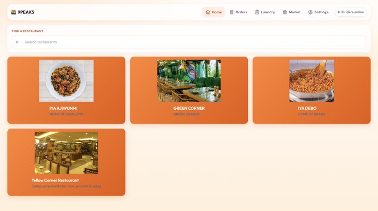Click the Laundry machine icon
The image size is (378, 211).
[257, 12]
